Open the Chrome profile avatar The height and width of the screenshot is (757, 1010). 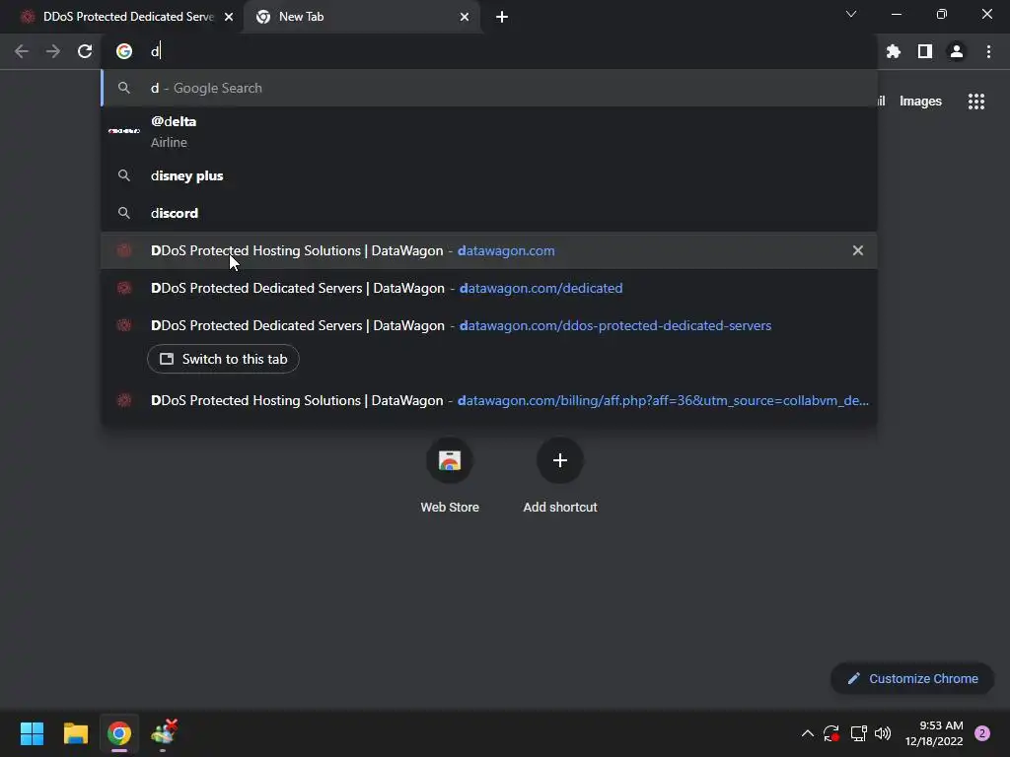coord(957,51)
